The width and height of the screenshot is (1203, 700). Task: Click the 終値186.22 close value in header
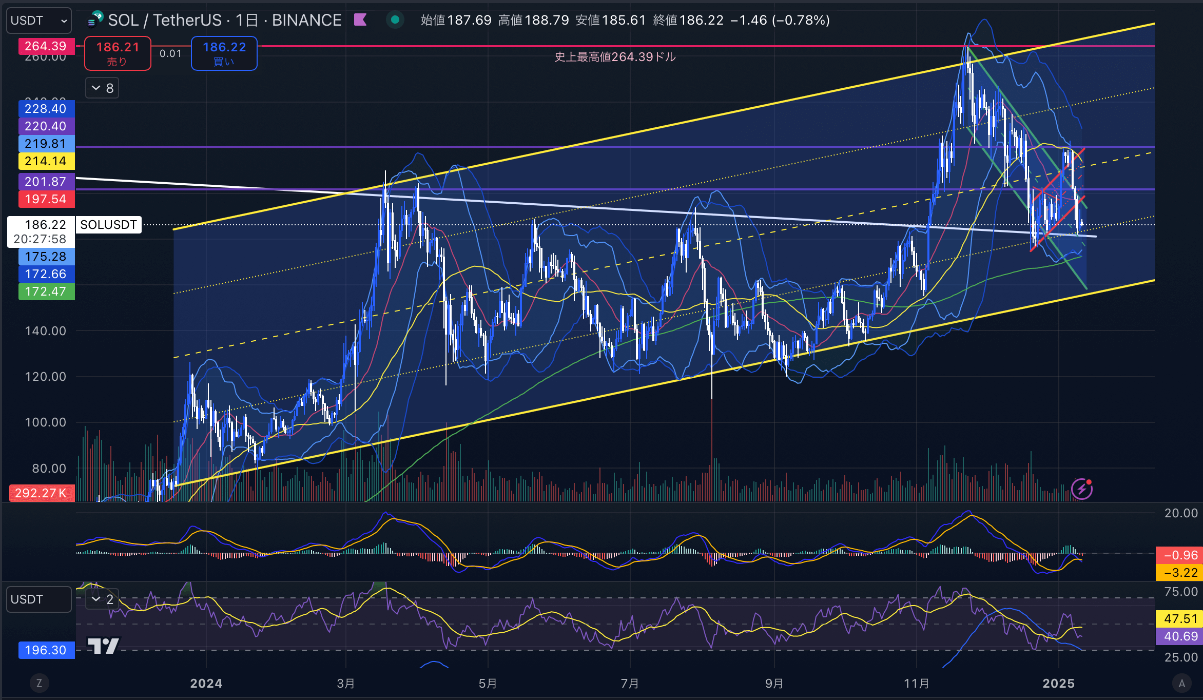[688, 20]
